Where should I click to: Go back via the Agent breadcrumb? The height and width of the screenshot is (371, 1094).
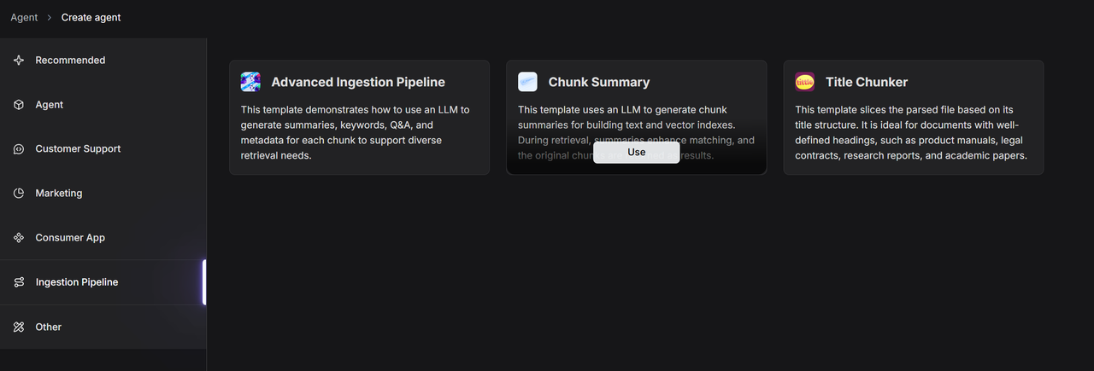24,17
